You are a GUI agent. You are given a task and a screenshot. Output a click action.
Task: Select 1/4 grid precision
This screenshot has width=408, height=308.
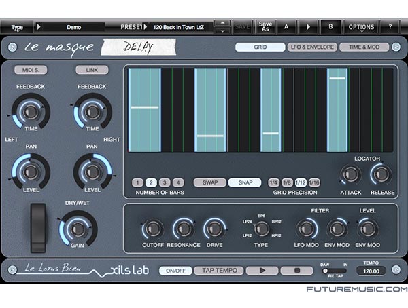(x=273, y=182)
